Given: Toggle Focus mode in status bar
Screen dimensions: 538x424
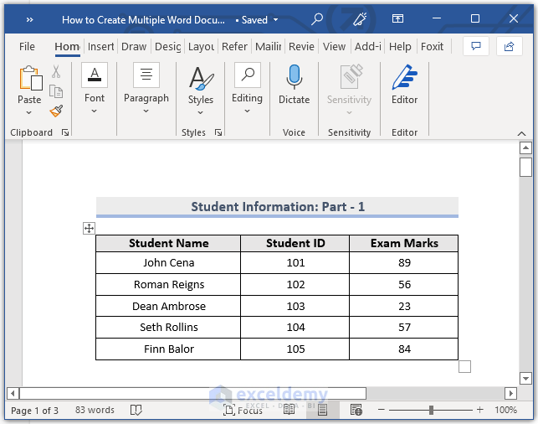Looking at the screenshot, I should point(243,411).
